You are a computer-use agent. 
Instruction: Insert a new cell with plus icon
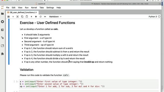(13, 17)
